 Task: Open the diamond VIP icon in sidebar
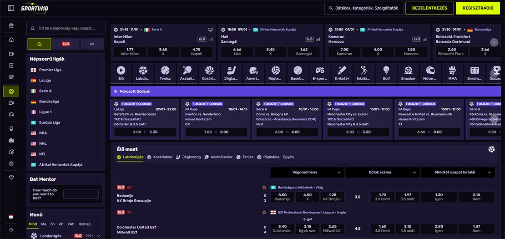11,178
